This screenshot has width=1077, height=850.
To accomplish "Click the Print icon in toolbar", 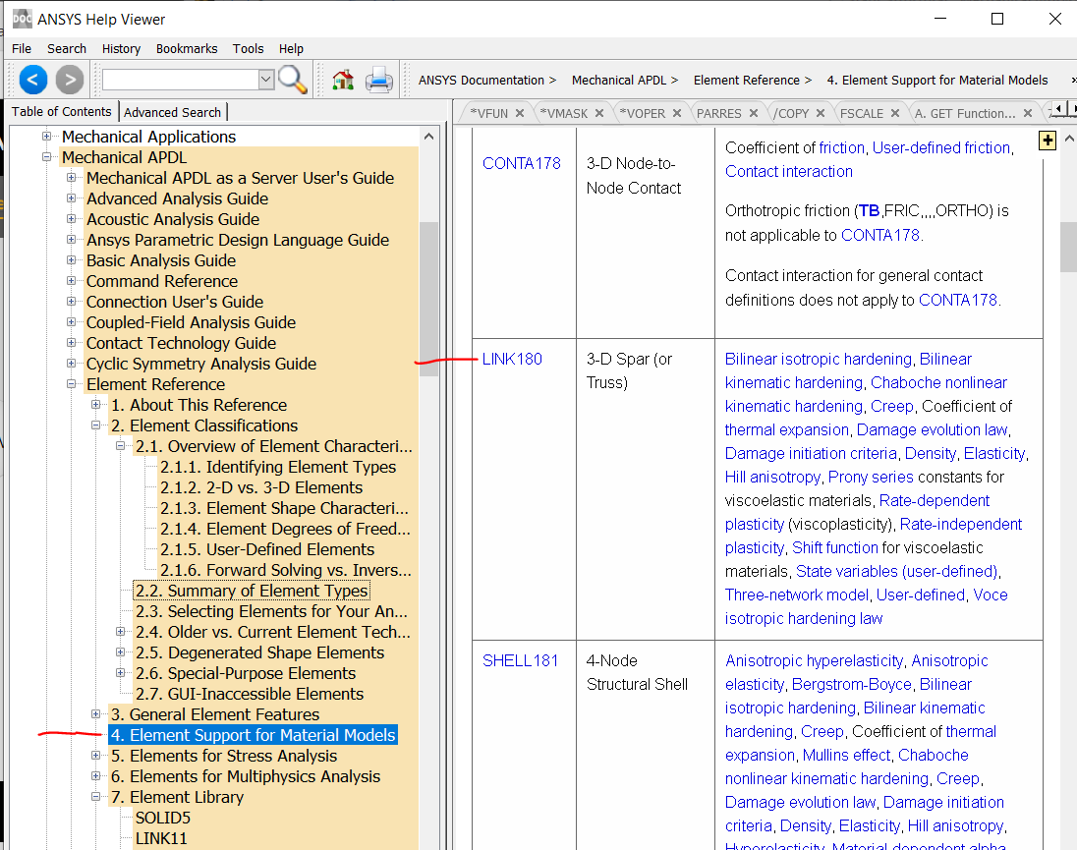I will coord(378,80).
